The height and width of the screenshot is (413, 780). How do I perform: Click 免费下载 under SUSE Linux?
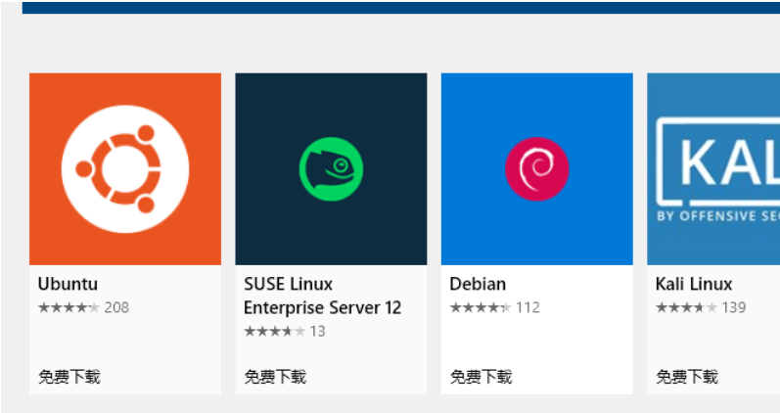pyautogui.click(x=275, y=377)
